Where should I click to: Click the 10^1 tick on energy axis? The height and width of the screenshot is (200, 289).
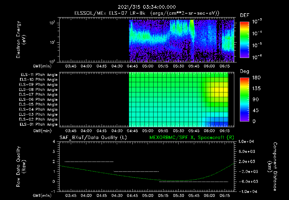point(52,42)
